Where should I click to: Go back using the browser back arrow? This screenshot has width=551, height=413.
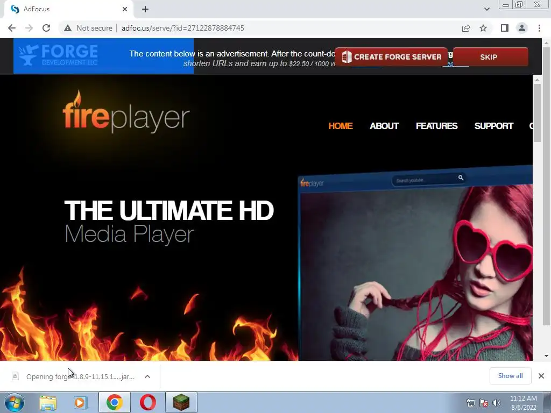tap(12, 28)
